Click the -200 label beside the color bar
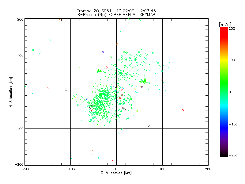Screen dimensions: 245x184 click(x=233, y=155)
